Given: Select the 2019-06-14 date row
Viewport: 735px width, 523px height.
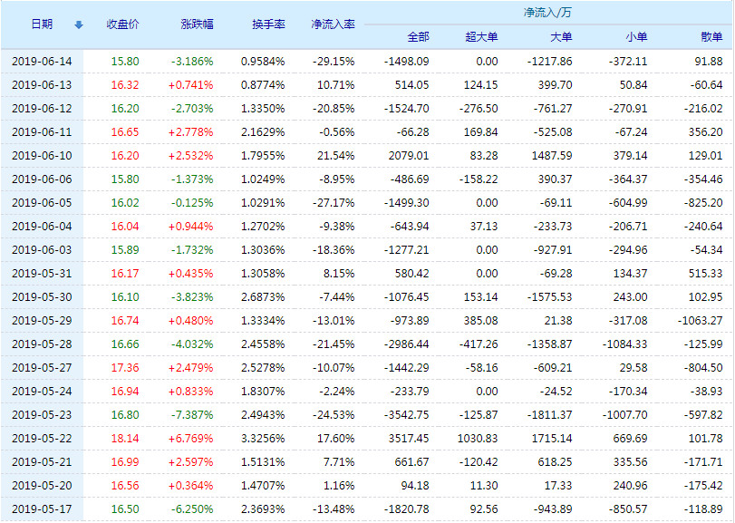Looking at the screenshot, I should 42,61.
